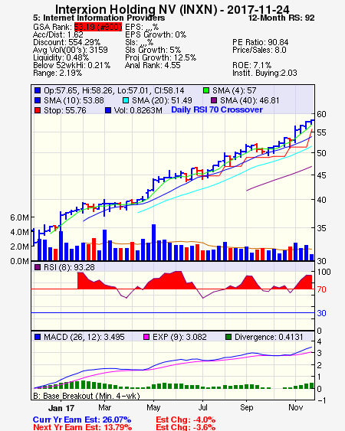Viewport: 345px width, 431px height.
Task: Click the 'Liquidity: 0.48%' value
Action: [61, 57]
